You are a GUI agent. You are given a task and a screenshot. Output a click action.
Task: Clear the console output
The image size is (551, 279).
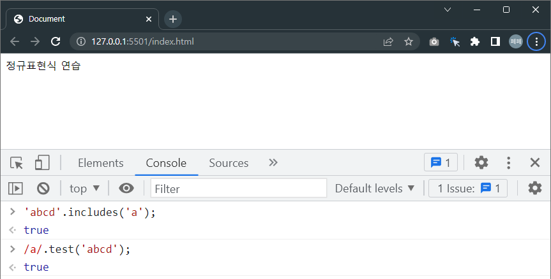[x=43, y=189]
